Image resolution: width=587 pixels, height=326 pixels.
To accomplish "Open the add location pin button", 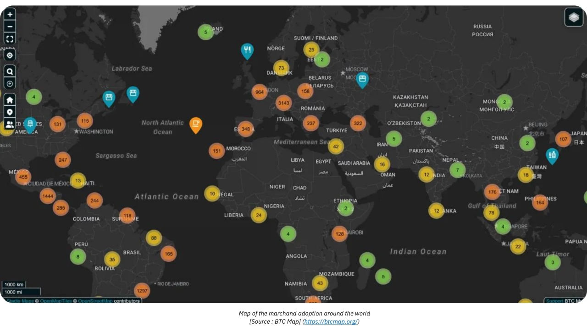I will coord(10,112).
